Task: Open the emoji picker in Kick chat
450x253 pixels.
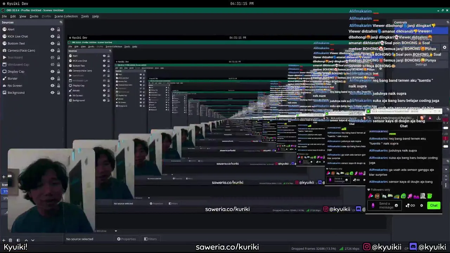Action: click(396, 206)
